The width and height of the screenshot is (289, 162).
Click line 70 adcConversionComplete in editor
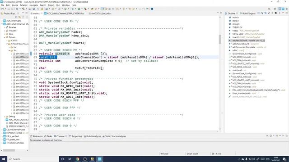(x=98, y=61)
